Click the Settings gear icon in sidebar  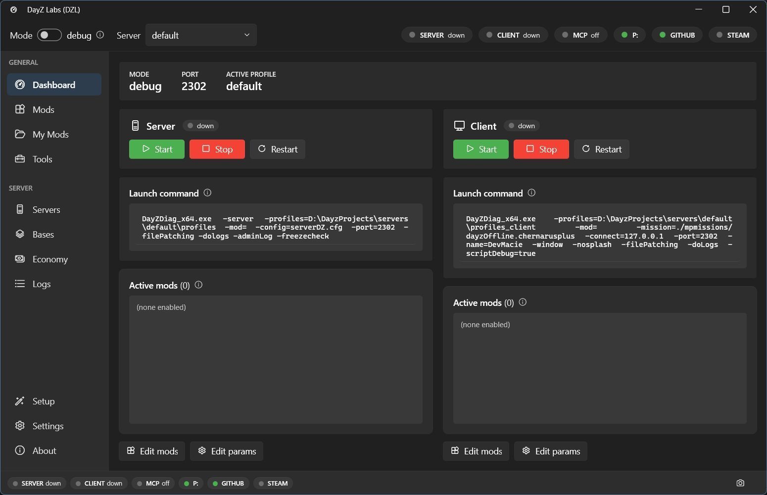[x=20, y=426]
